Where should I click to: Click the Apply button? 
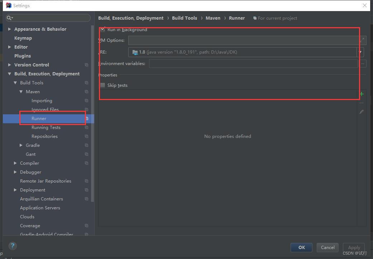click(x=354, y=247)
